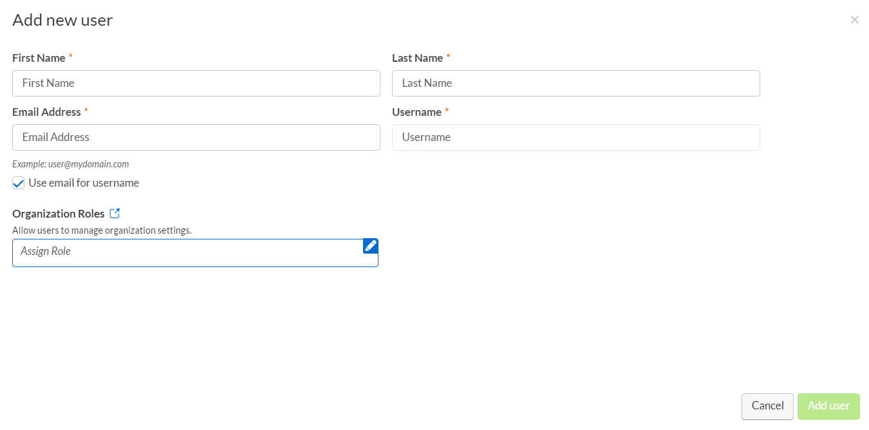Click the 'Use email for username' label text
This screenshot has width=869, height=430.
84,183
